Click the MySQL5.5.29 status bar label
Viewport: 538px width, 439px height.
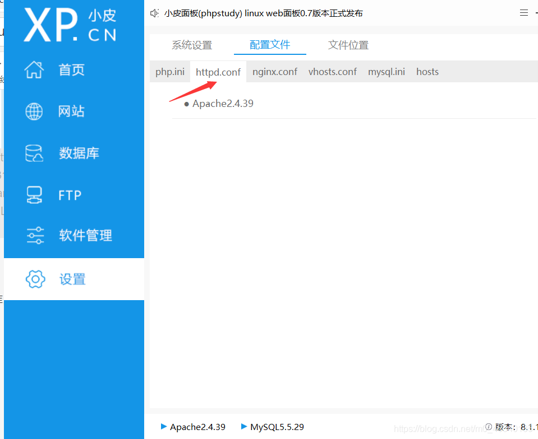[x=277, y=427]
